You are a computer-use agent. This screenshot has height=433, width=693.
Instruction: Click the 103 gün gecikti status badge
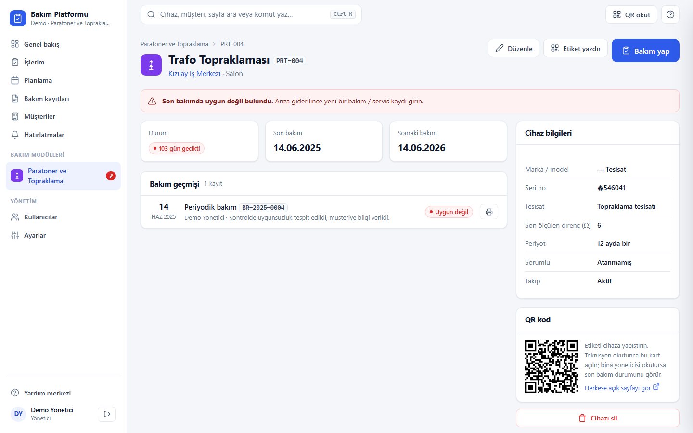(177, 148)
